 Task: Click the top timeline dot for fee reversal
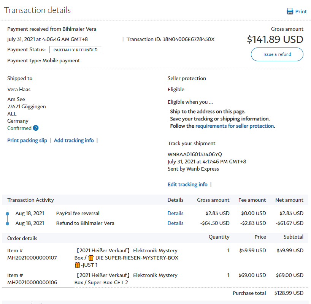tap(7, 214)
